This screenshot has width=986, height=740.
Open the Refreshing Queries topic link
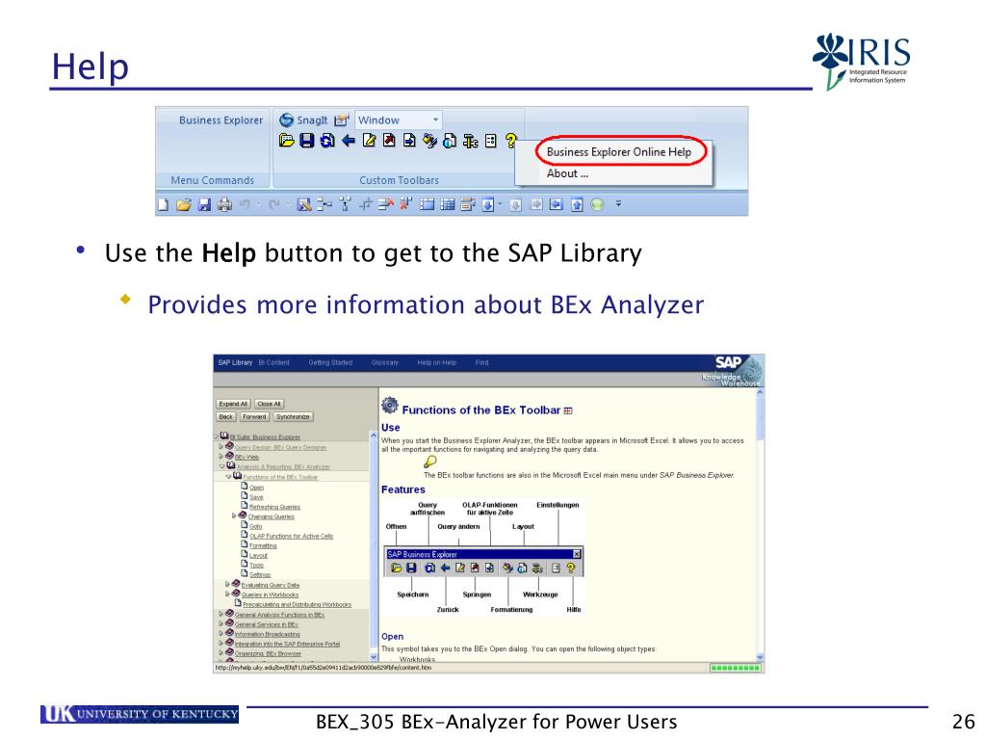pyautogui.click(x=274, y=507)
